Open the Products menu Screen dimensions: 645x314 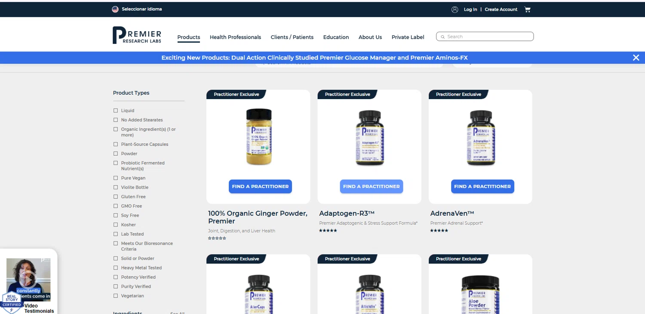click(x=189, y=37)
